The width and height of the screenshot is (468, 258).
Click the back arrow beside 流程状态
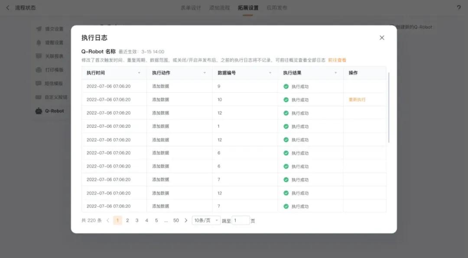tap(8, 8)
